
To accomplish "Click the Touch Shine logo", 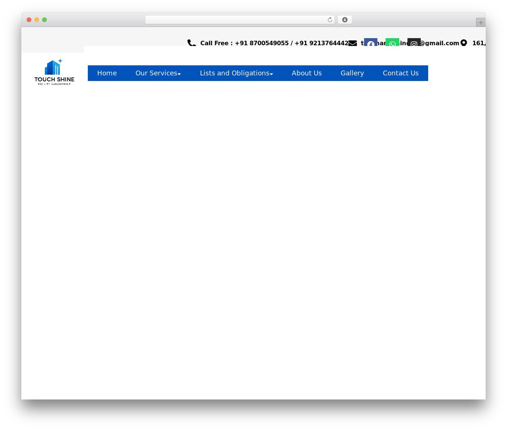I will (54, 72).
